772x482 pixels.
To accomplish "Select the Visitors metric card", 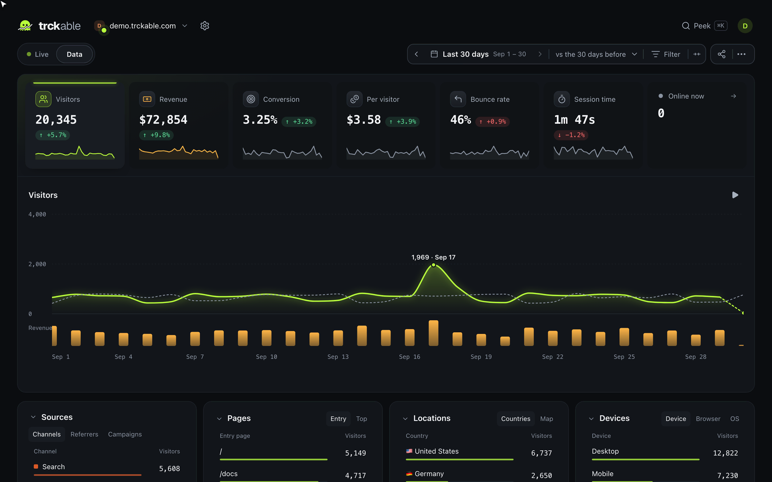I will pyautogui.click(x=75, y=125).
